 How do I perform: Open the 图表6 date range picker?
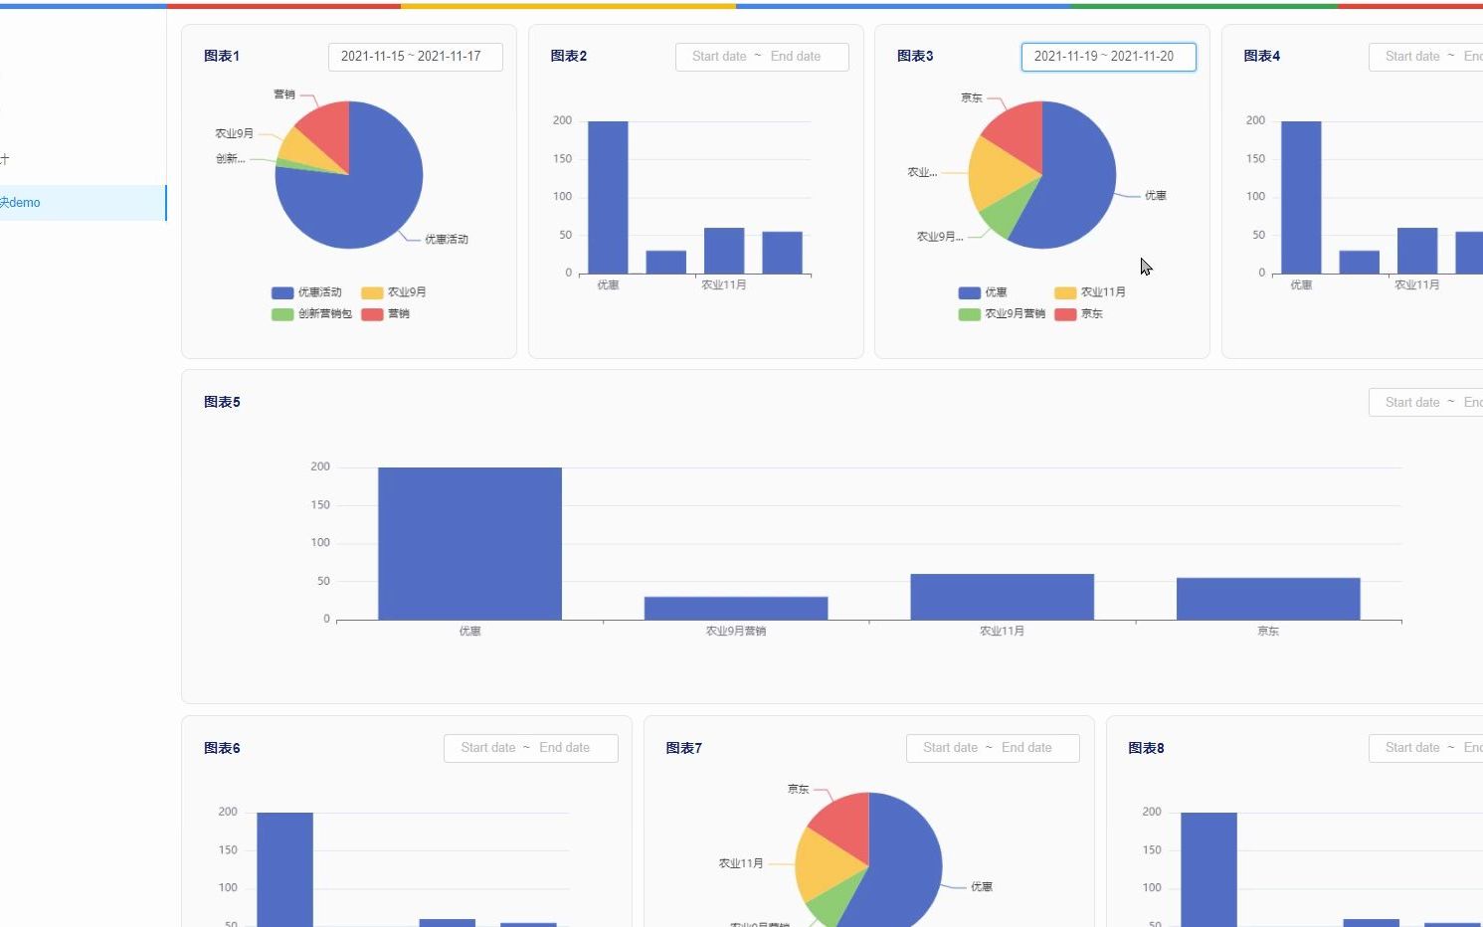click(530, 748)
